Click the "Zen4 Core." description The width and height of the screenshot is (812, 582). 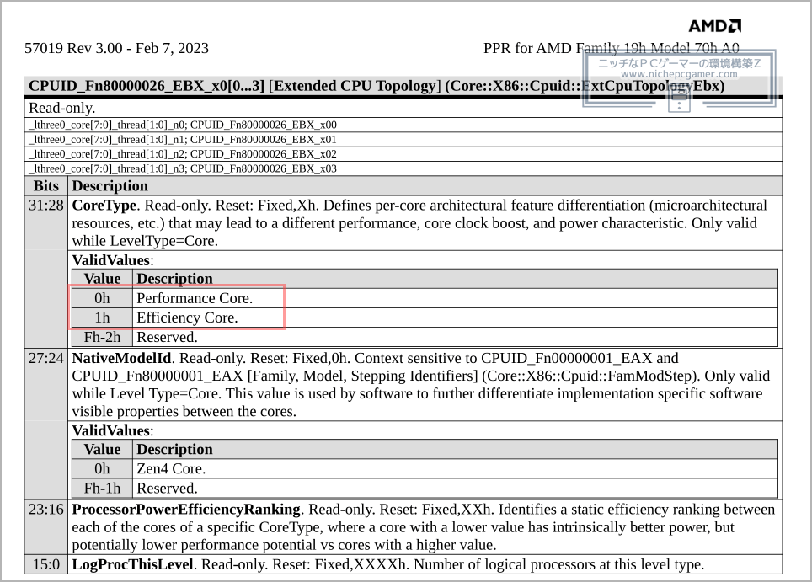(171, 468)
